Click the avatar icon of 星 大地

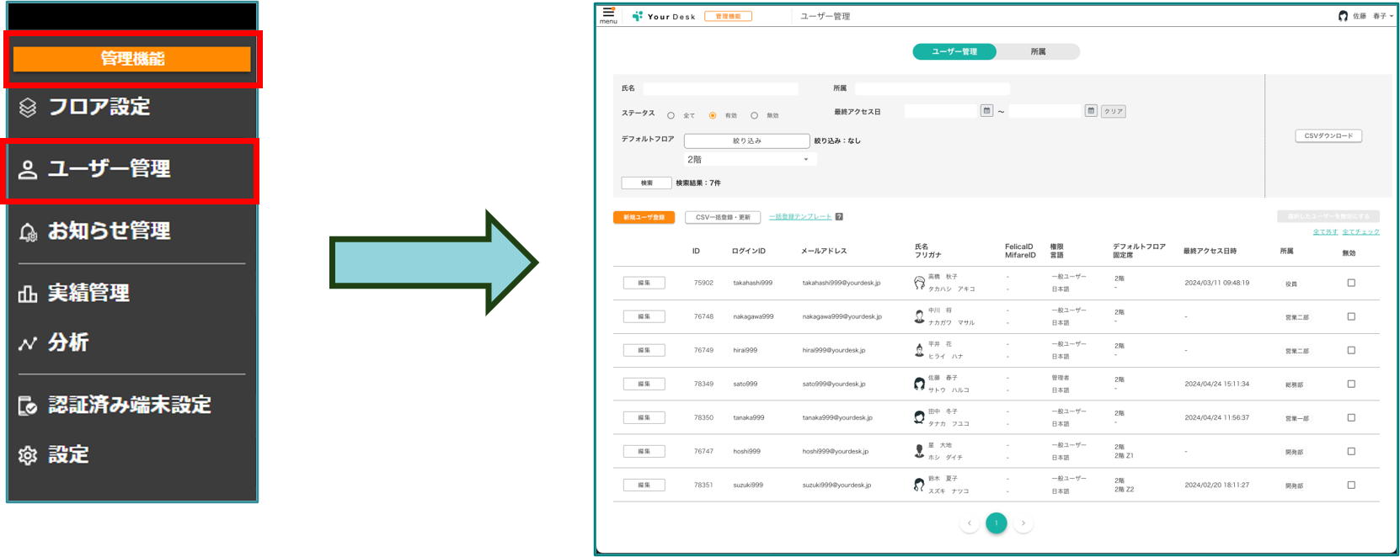pyautogui.click(x=919, y=451)
